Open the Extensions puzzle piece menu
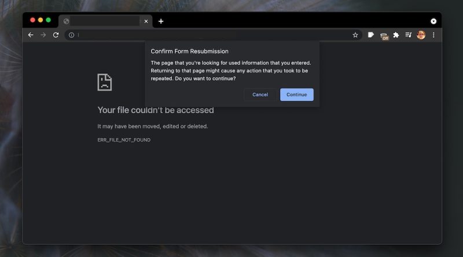463x257 pixels. point(396,35)
